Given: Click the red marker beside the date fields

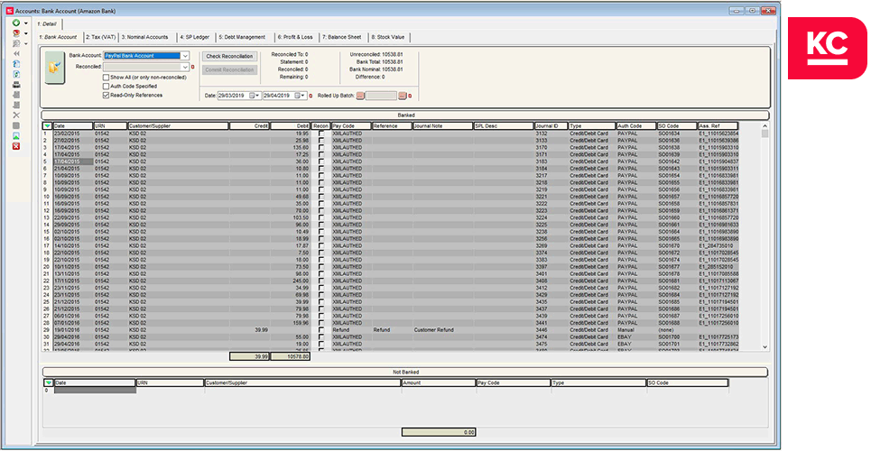Looking at the screenshot, I should click(x=310, y=97).
